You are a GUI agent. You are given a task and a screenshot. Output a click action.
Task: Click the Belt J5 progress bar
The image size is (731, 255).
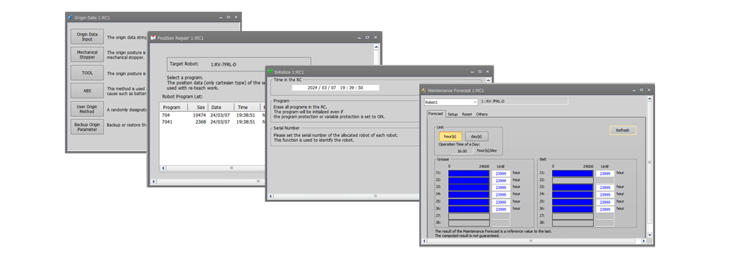coord(572,203)
